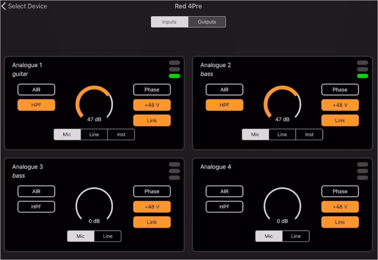Edit the guitar channel name on Analogue 1
Image resolution: width=378 pixels, height=260 pixels.
20,74
